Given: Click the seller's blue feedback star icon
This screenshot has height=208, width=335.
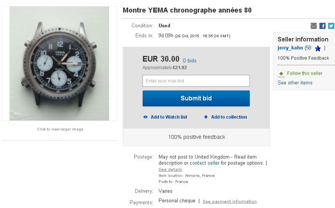Looking at the screenshot, I should 318,48.
